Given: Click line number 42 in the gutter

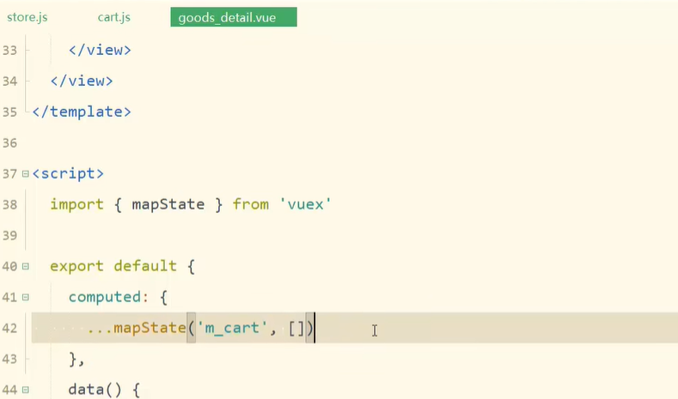Looking at the screenshot, I should (x=9, y=328).
